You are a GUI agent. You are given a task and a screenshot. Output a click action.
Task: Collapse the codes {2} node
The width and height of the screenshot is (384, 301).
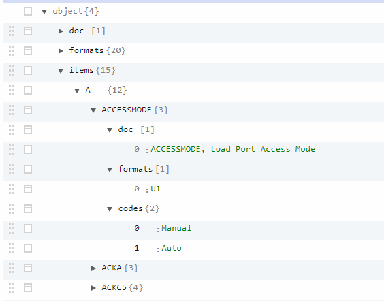pyautogui.click(x=110, y=209)
